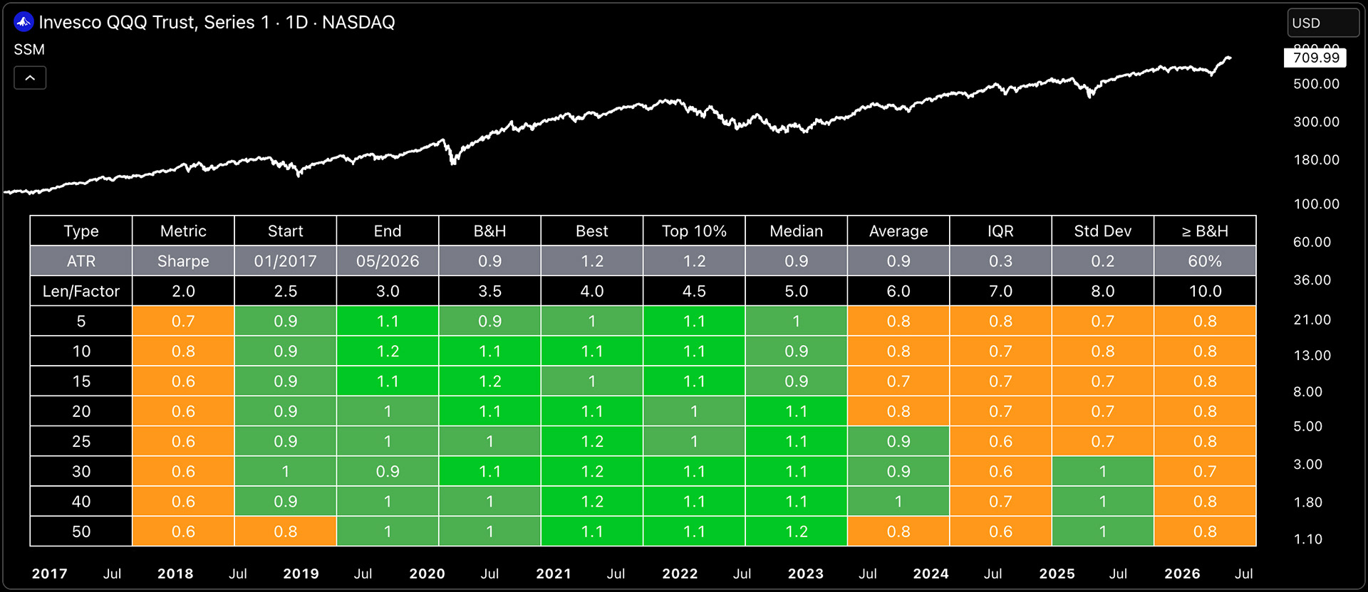Click the 0.7 cell at length 5, factor 2.0
The height and width of the screenshot is (592, 1368).
coord(183,321)
